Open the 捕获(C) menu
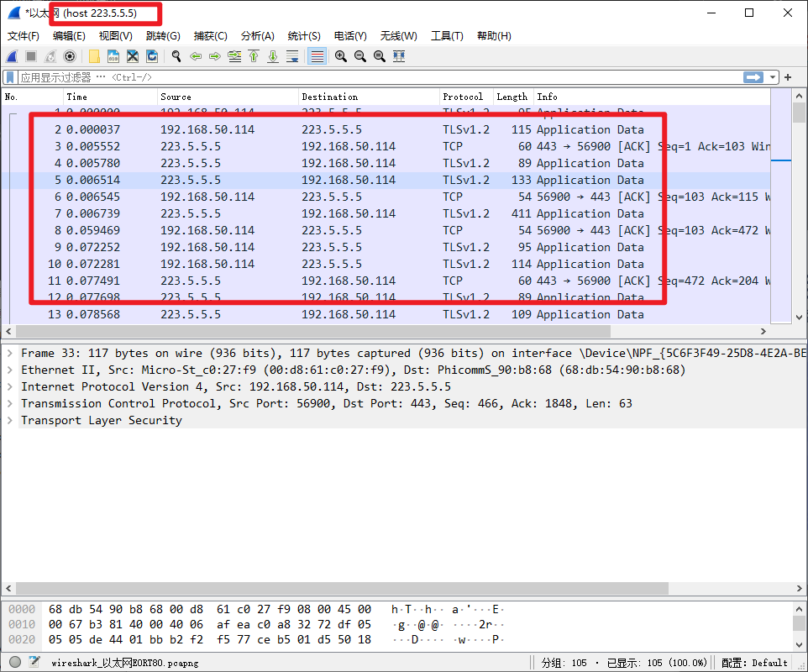The height and width of the screenshot is (672, 808). point(210,35)
